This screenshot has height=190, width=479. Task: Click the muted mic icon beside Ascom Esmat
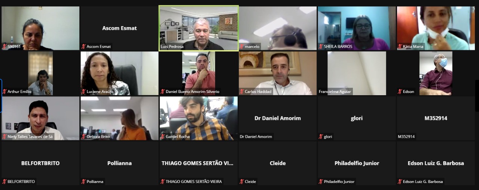click(83, 47)
